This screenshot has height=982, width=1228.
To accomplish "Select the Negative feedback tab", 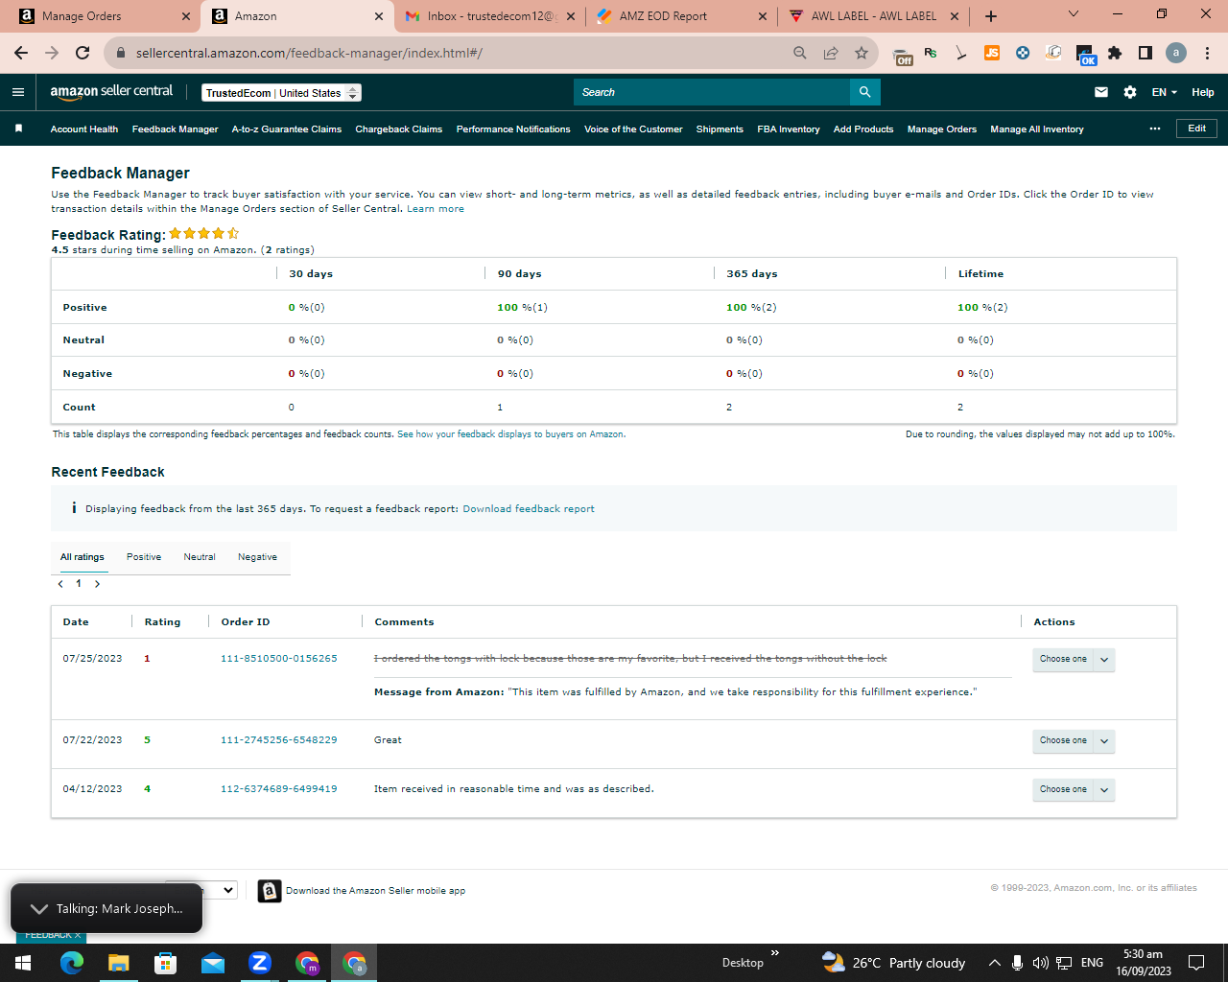I will coord(257,557).
